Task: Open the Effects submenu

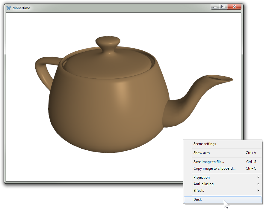Action: tap(199, 191)
